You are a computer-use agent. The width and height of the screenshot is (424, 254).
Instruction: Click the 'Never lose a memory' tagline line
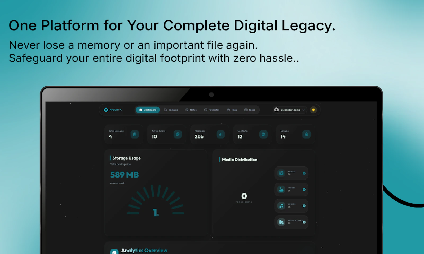point(133,45)
